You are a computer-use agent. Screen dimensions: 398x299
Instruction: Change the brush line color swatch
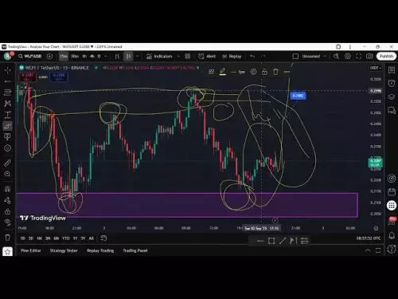tap(223, 72)
